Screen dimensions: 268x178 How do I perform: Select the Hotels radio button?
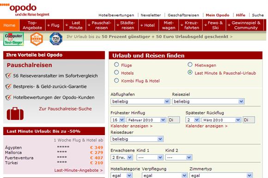point(116,72)
